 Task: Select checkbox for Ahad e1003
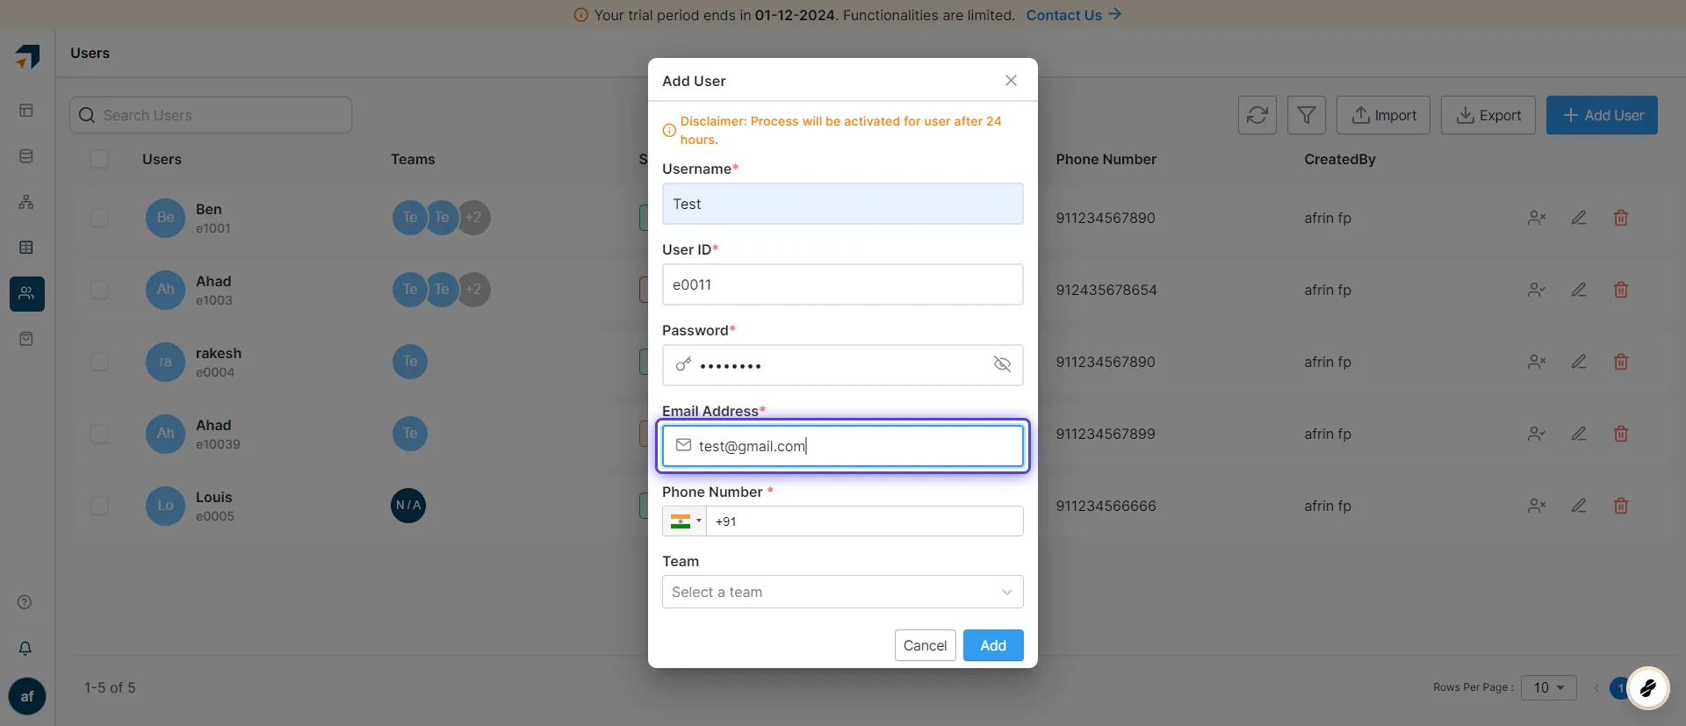99,290
